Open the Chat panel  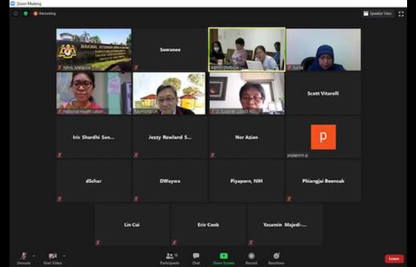196,258
